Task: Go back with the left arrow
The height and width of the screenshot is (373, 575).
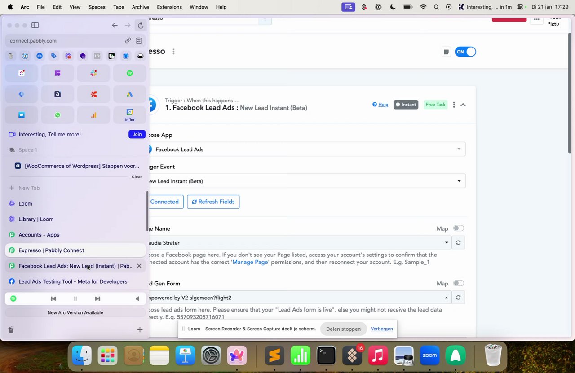Action: pyautogui.click(x=115, y=26)
